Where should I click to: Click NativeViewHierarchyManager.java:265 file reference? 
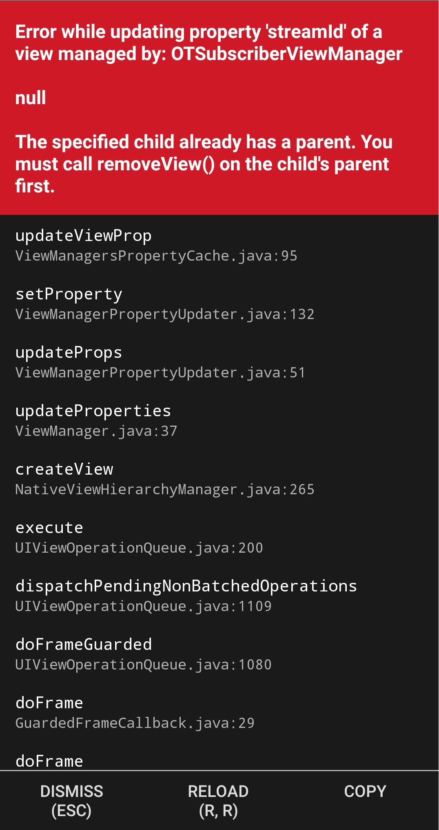click(x=164, y=489)
